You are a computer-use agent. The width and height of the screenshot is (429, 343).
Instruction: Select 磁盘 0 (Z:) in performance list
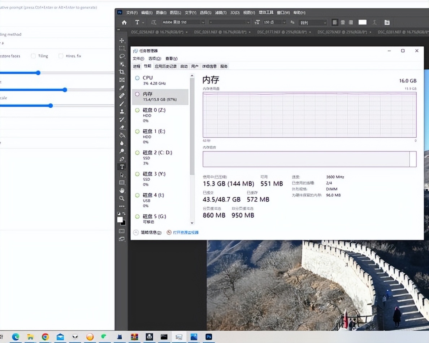pyautogui.click(x=160, y=115)
